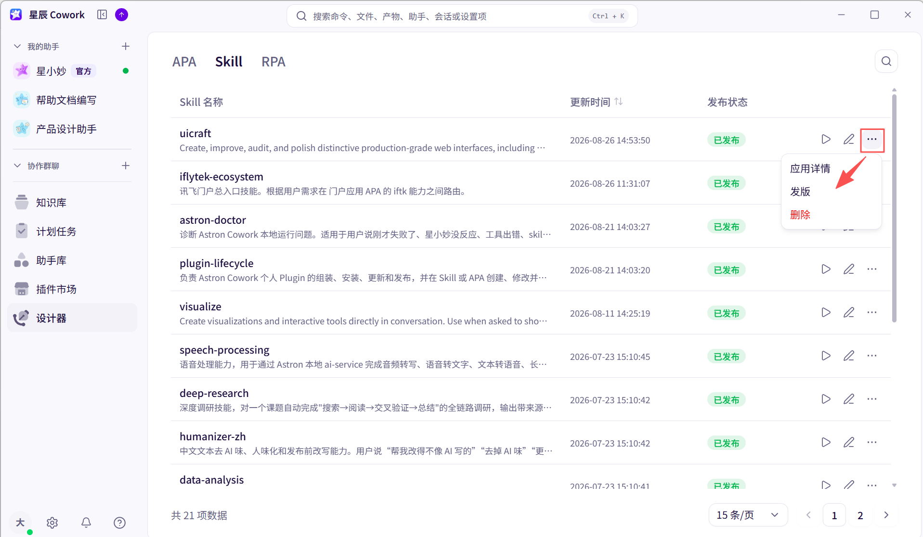
Task: Click the purple upgrade arrow icon
Action: coord(122,15)
